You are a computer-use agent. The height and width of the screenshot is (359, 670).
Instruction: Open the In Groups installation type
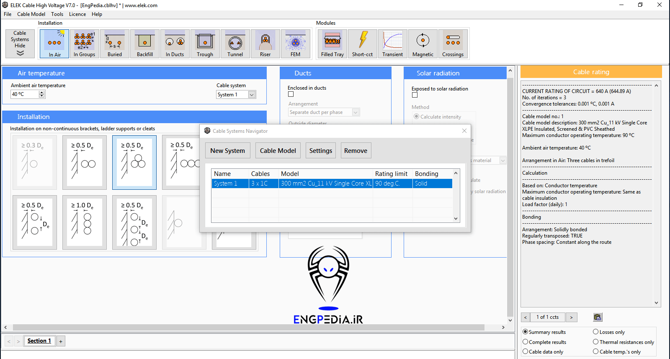84,44
